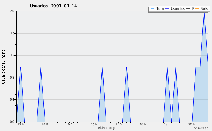Click the peak near 16 h
This screenshot has height=131, width=212.
102,67
